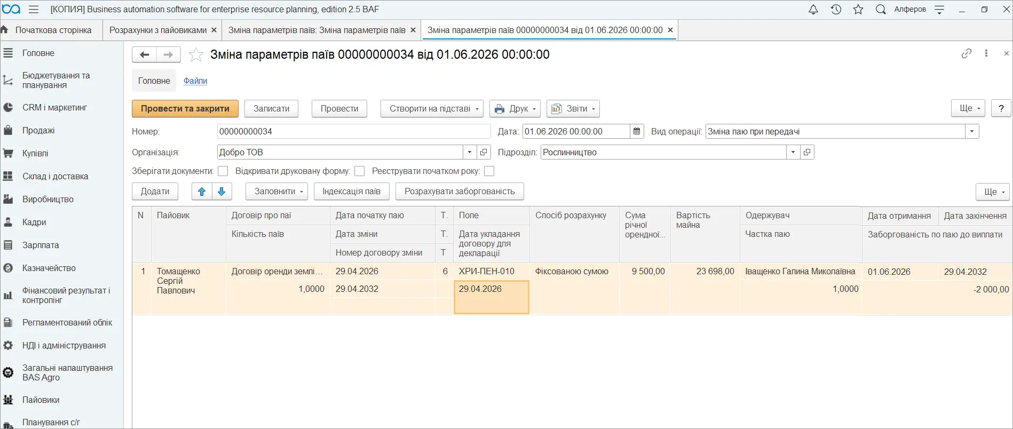Expand the Звіти reports dropdown
The width and height of the screenshot is (1013, 429).
point(573,109)
